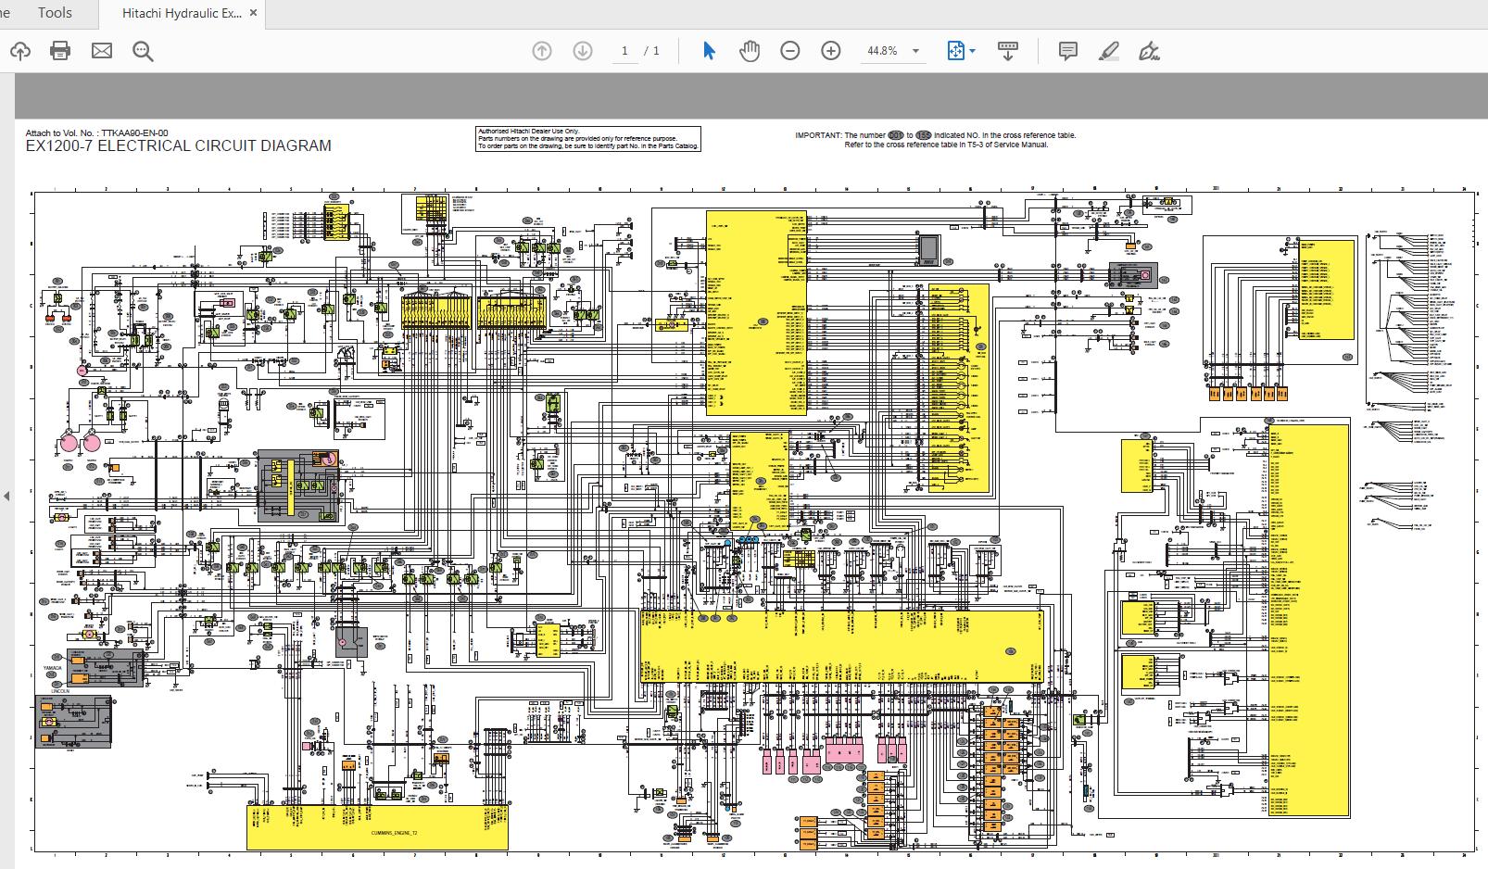Print the document with printer icon

tap(60, 51)
